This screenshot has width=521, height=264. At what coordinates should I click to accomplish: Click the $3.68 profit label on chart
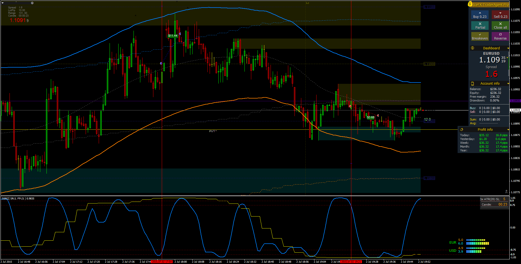[x=371, y=117]
